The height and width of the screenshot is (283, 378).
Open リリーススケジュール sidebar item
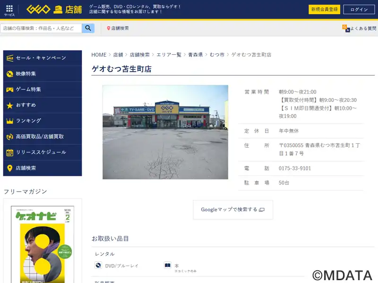[x=43, y=152]
